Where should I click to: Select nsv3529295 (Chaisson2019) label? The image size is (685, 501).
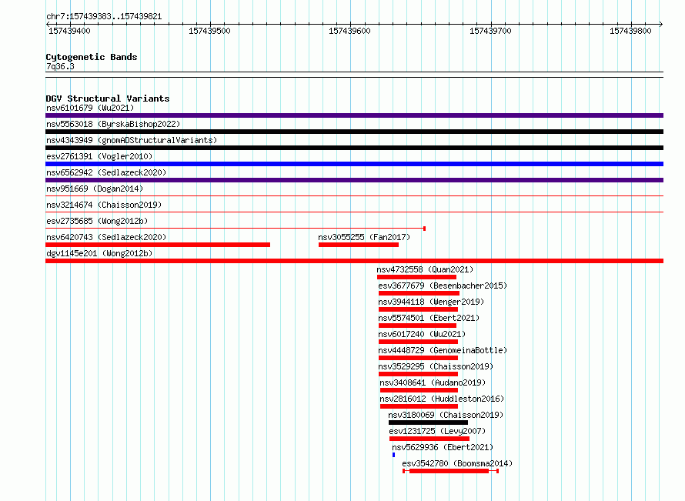pyautogui.click(x=436, y=366)
